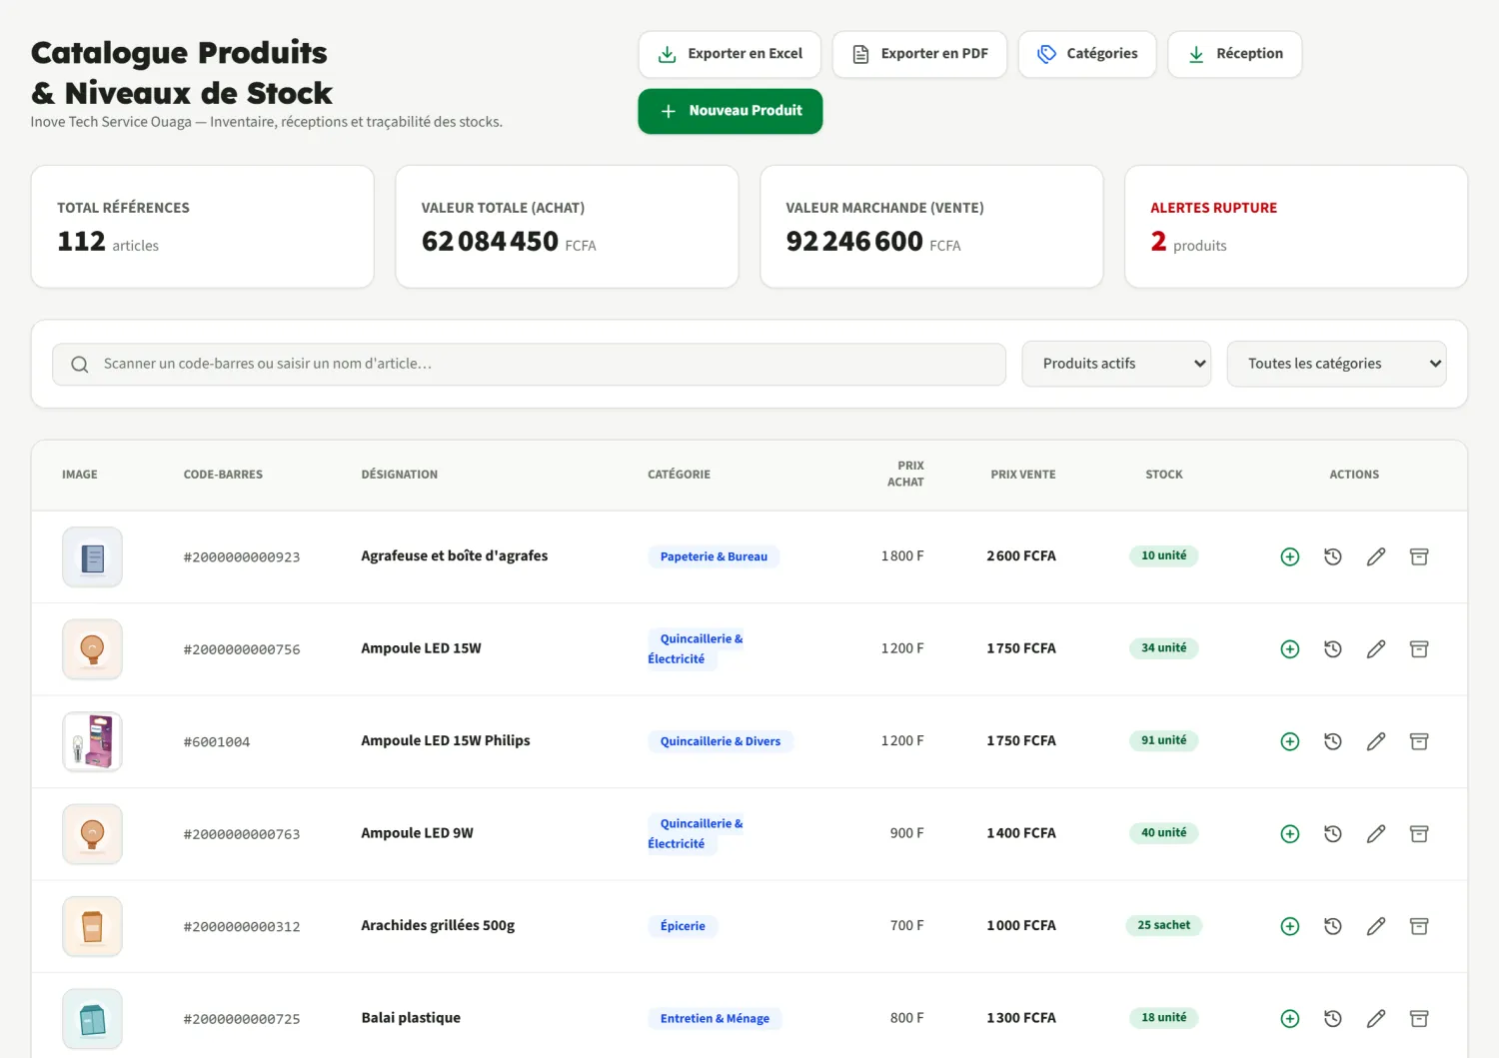Archive Ampoule LED 15W Philips
1499x1058 pixels.
[x=1419, y=741]
